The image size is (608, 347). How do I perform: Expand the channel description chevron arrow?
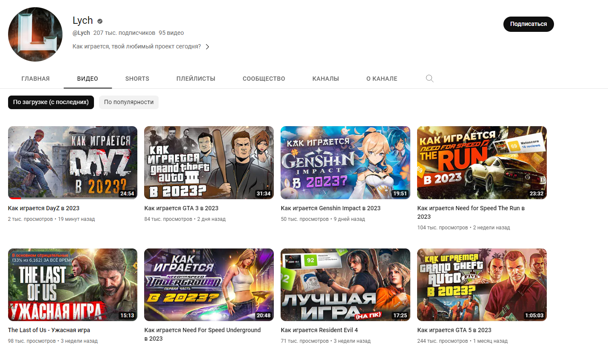[207, 47]
